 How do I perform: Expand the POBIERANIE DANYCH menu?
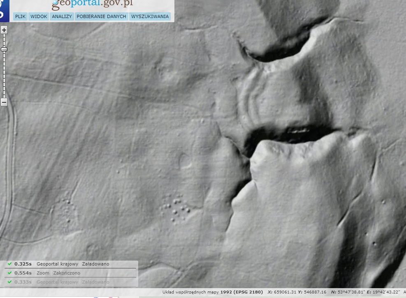click(101, 16)
